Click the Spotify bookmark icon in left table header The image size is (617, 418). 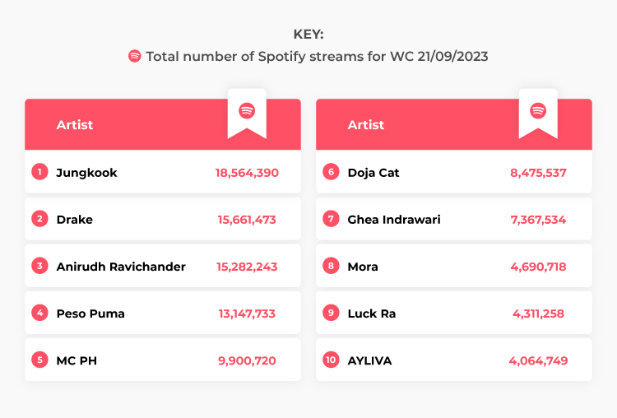(x=247, y=110)
